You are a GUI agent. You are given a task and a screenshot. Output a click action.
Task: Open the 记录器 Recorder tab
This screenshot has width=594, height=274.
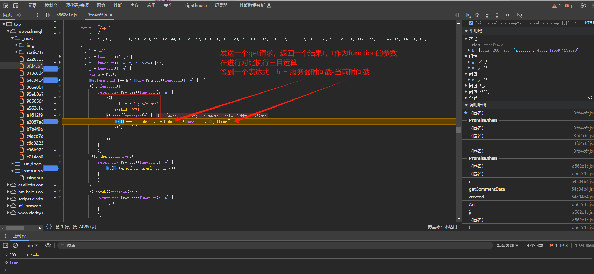(x=221, y=6)
